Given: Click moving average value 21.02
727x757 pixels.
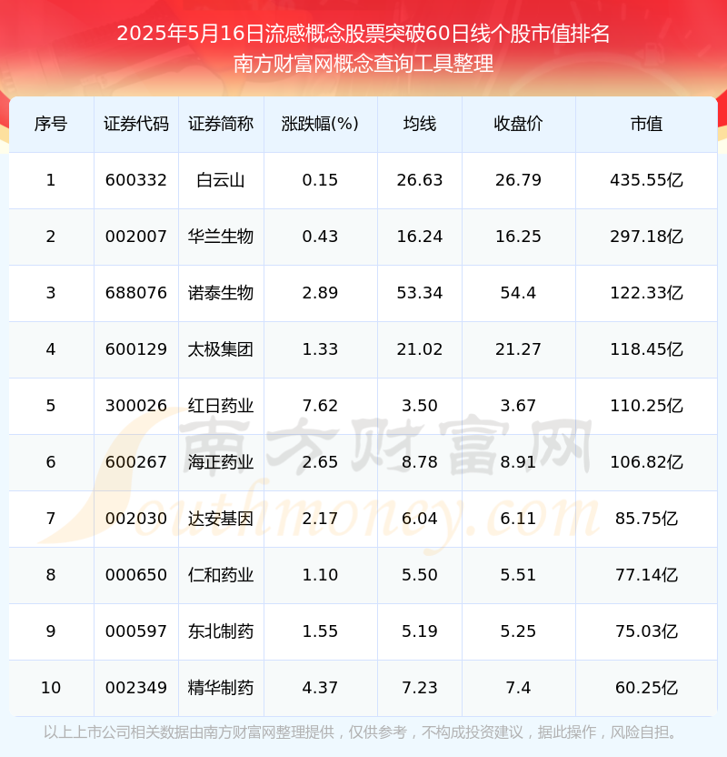Looking at the screenshot, I should pos(420,349).
